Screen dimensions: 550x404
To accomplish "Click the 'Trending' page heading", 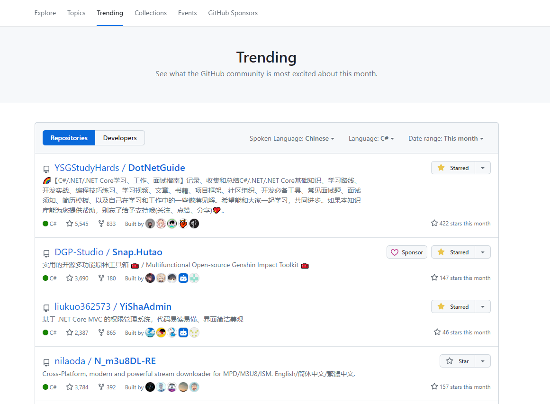I will coord(266,57).
